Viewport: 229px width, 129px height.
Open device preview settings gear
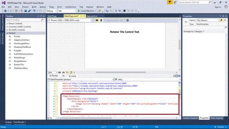click(128, 20)
